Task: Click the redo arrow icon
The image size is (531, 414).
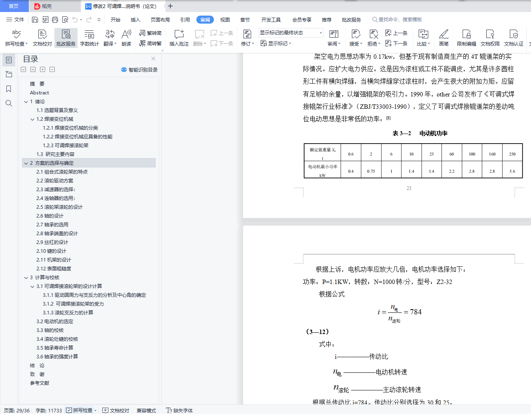Action: [x=89, y=20]
